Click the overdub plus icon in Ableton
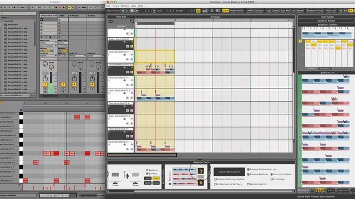Viewport: 355px width, 199px height. tap(64, 7)
